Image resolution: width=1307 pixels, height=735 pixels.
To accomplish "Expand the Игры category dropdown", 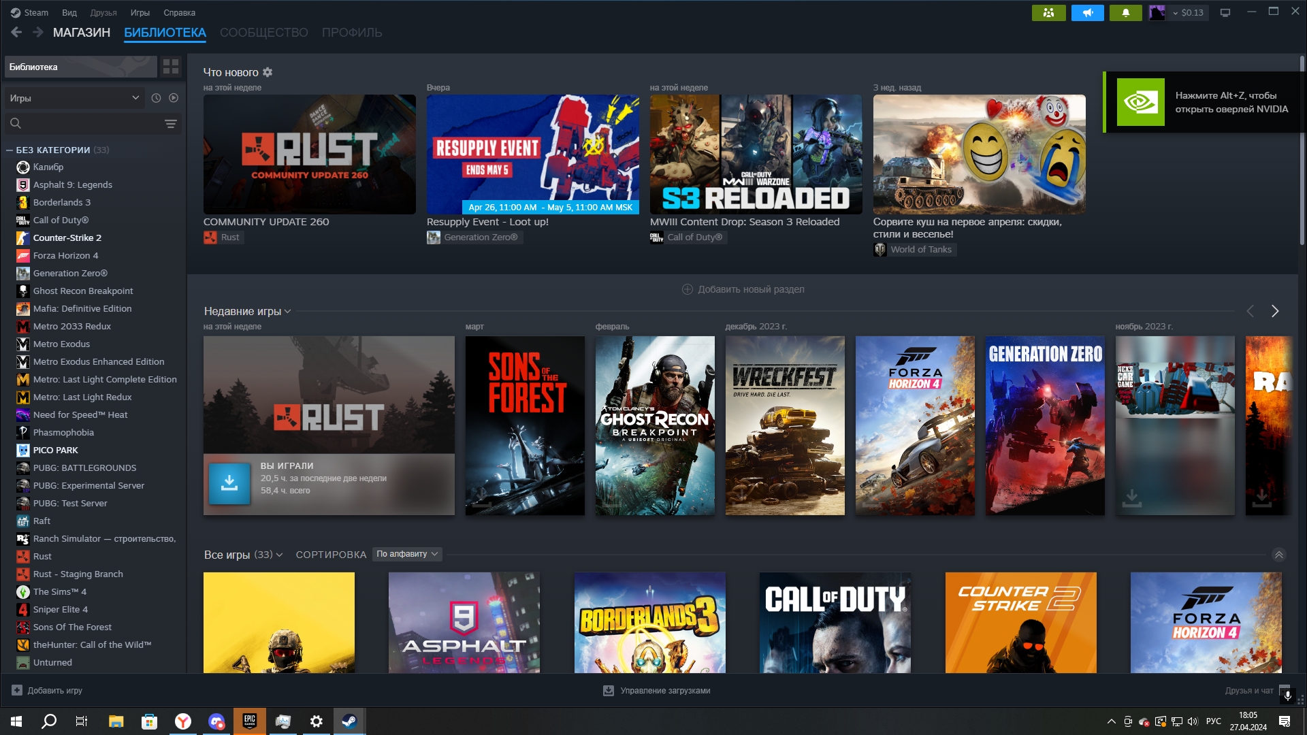I will 75,98.
